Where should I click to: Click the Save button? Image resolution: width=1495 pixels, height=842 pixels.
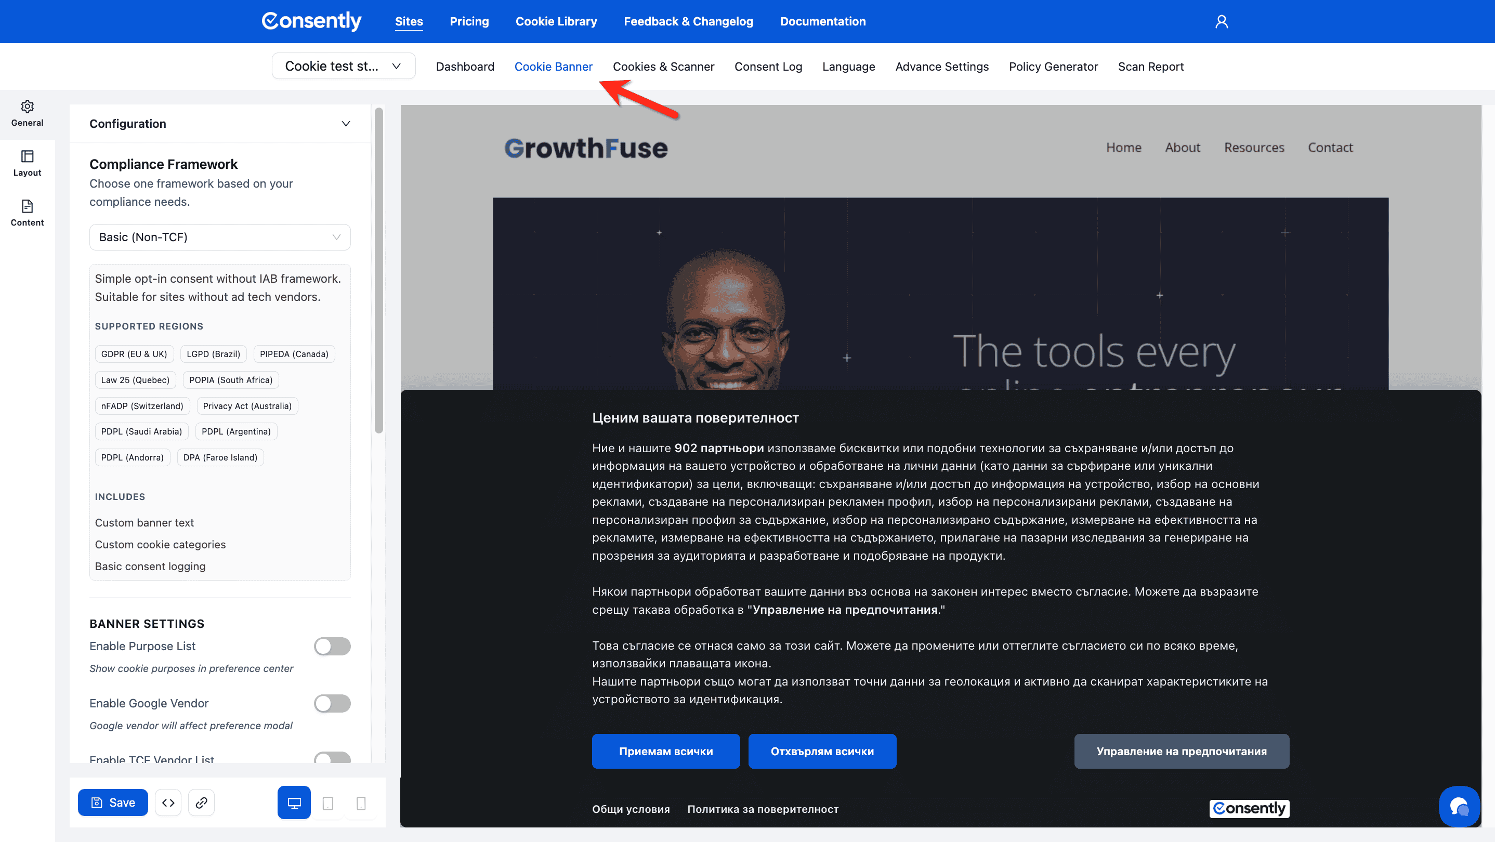[113, 802]
